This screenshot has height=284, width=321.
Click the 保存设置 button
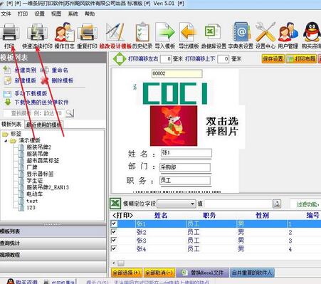click(x=273, y=58)
